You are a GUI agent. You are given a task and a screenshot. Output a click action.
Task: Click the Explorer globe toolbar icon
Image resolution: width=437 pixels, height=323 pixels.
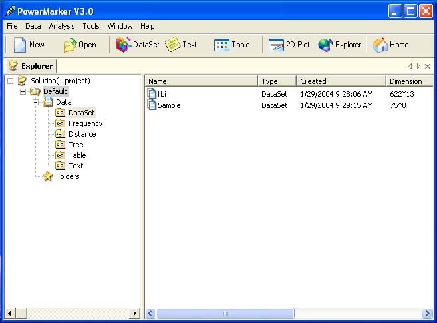(x=325, y=45)
